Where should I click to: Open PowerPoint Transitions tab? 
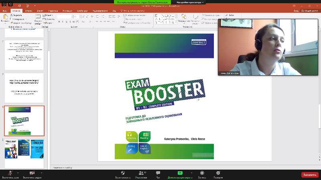53,11
